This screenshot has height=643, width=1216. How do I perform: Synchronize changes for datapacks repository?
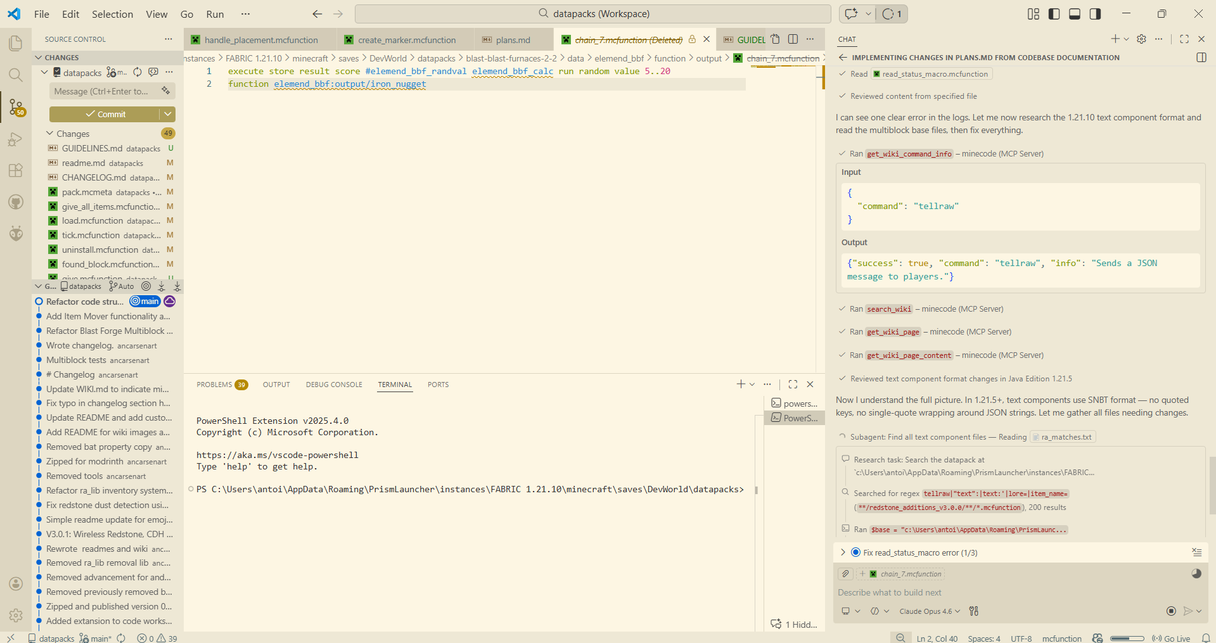[138, 72]
